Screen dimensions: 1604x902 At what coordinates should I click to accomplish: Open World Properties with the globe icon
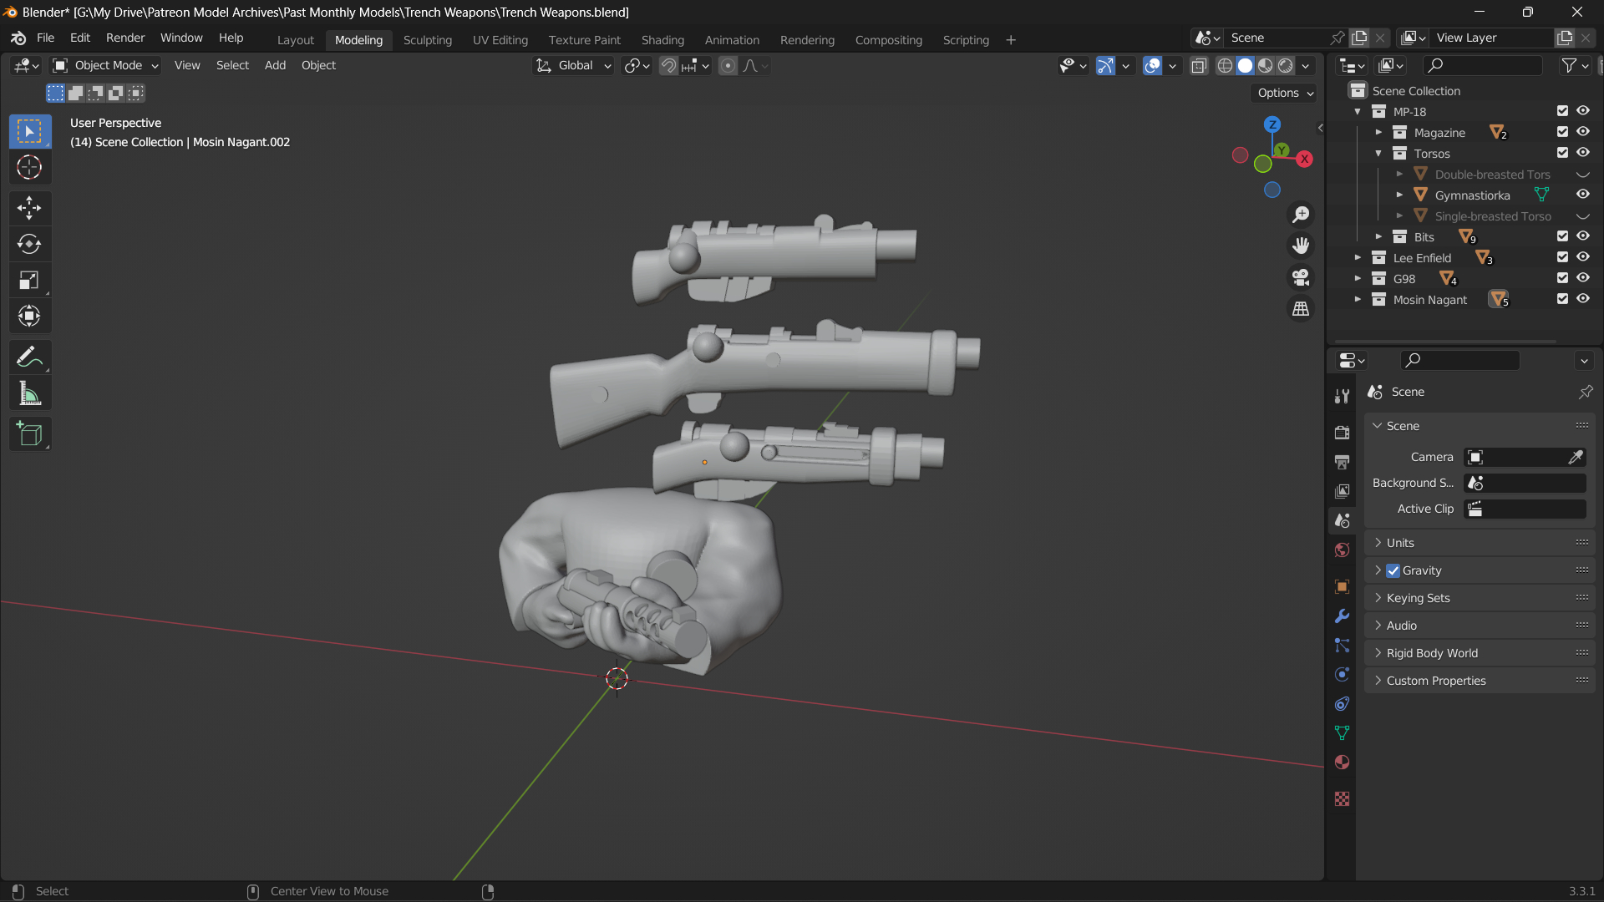click(x=1342, y=550)
